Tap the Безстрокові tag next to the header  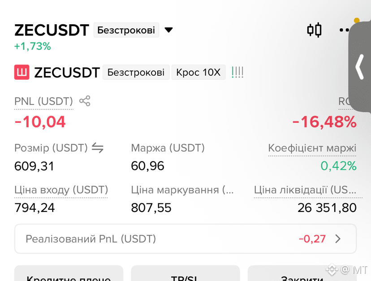click(x=126, y=30)
